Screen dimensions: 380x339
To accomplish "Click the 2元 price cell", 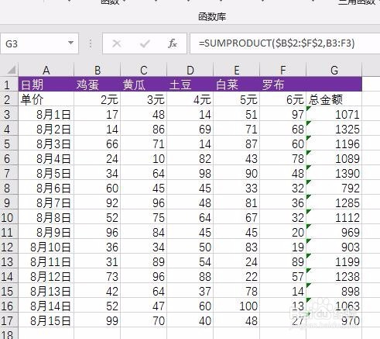I will click(98, 99).
